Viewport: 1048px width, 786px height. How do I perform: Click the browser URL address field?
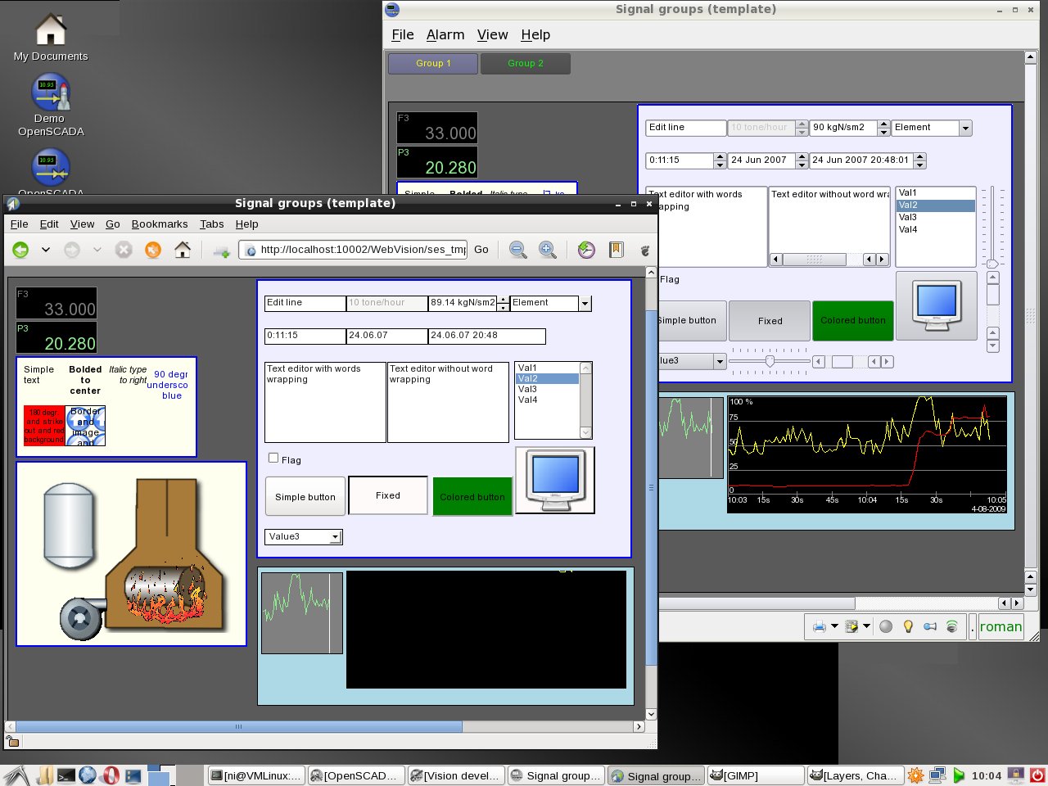tap(360, 250)
